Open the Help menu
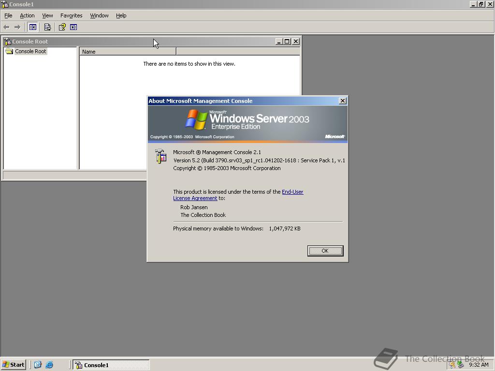Screen dimensions: 495x371 coord(121,15)
